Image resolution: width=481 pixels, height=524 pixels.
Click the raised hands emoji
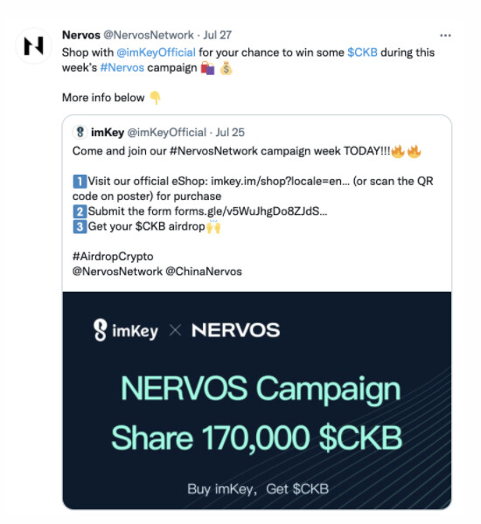213,227
